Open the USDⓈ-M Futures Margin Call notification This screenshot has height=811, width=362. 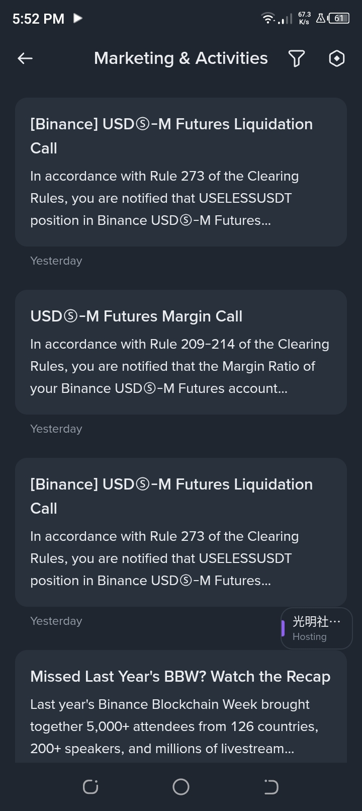(x=181, y=352)
